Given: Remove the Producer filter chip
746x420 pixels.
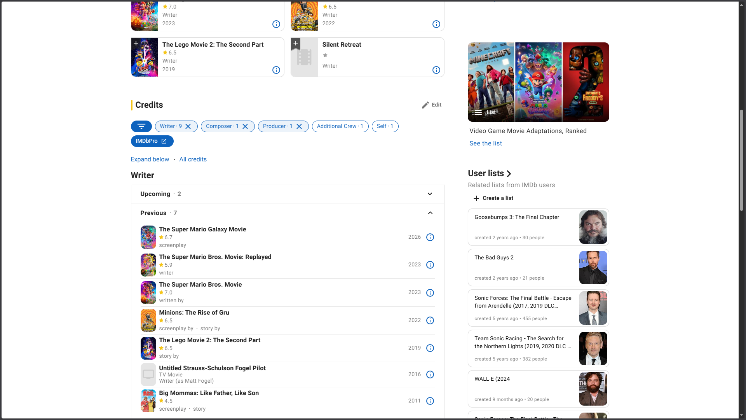Looking at the screenshot, I should (299, 126).
